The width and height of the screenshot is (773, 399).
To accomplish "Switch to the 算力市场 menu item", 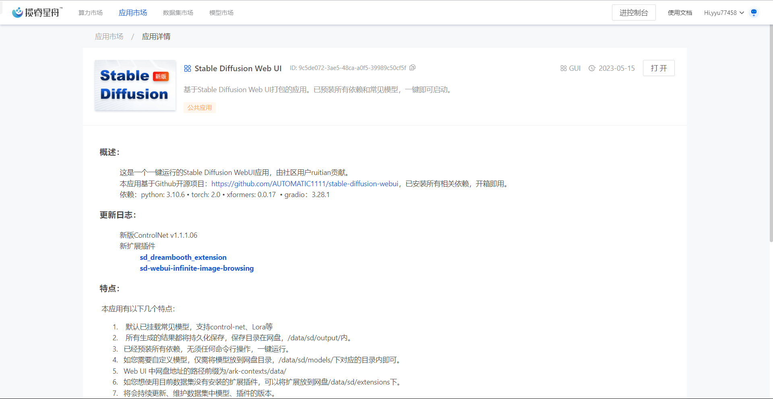I will 90,12.
